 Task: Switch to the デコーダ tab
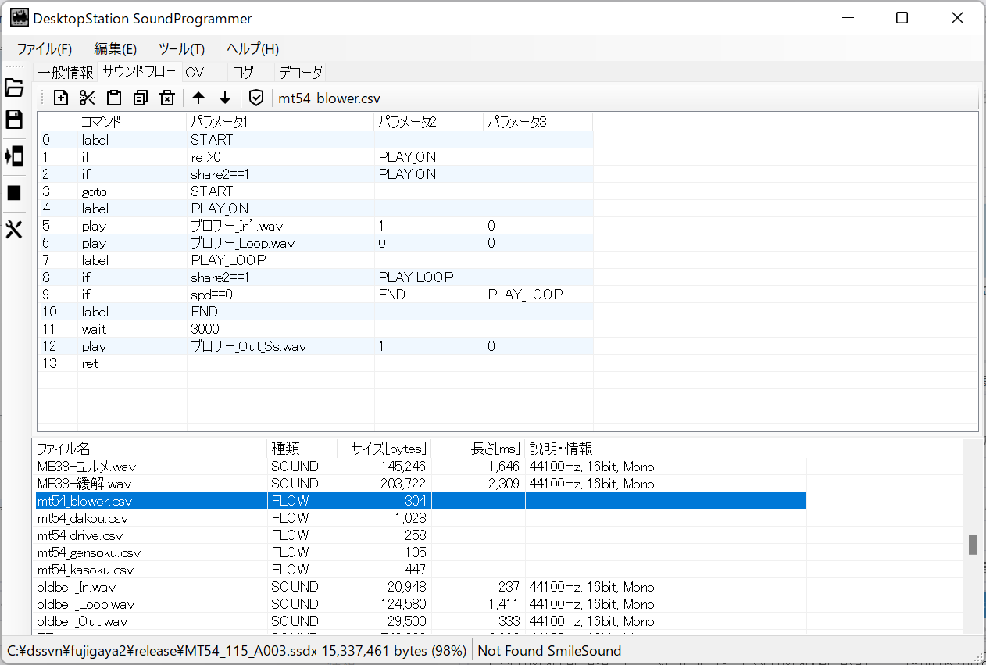tap(301, 73)
